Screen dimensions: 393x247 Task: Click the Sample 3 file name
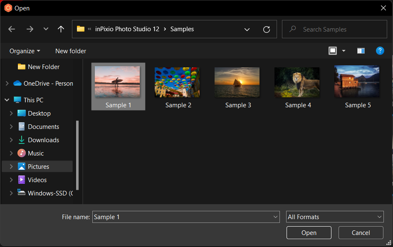[238, 105]
